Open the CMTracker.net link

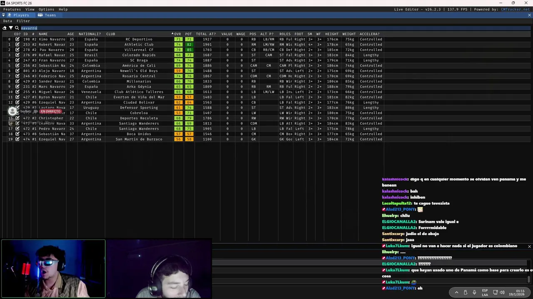515,9
